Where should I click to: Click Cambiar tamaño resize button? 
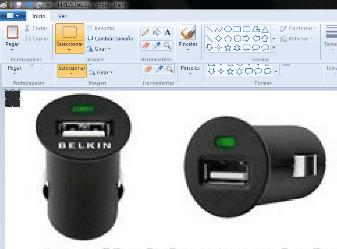(x=110, y=39)
